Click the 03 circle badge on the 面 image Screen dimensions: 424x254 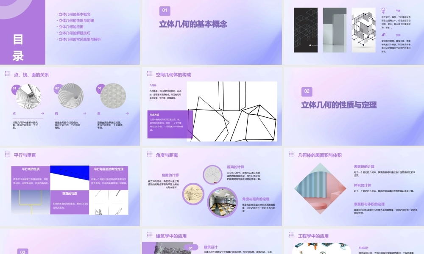[x=100, y=88]
